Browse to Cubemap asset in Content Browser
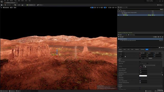 tap(145, 67)
